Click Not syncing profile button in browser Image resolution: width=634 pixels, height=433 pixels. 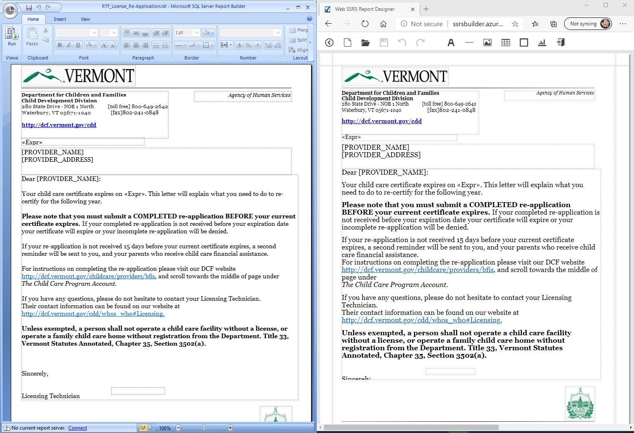[x=588, y=24]
